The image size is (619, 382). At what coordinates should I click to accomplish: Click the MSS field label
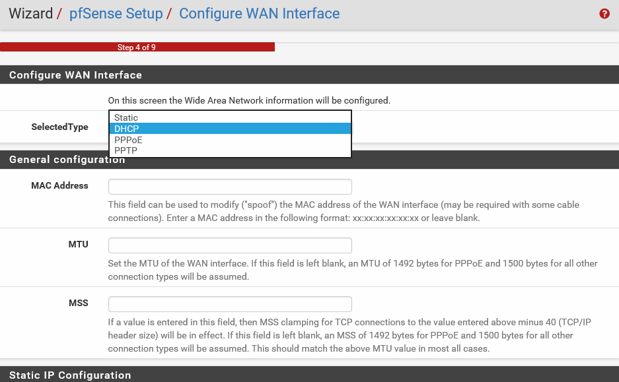tap(78, 303)
